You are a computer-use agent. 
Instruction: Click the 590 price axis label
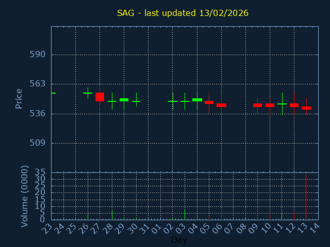tap(37, 55)
